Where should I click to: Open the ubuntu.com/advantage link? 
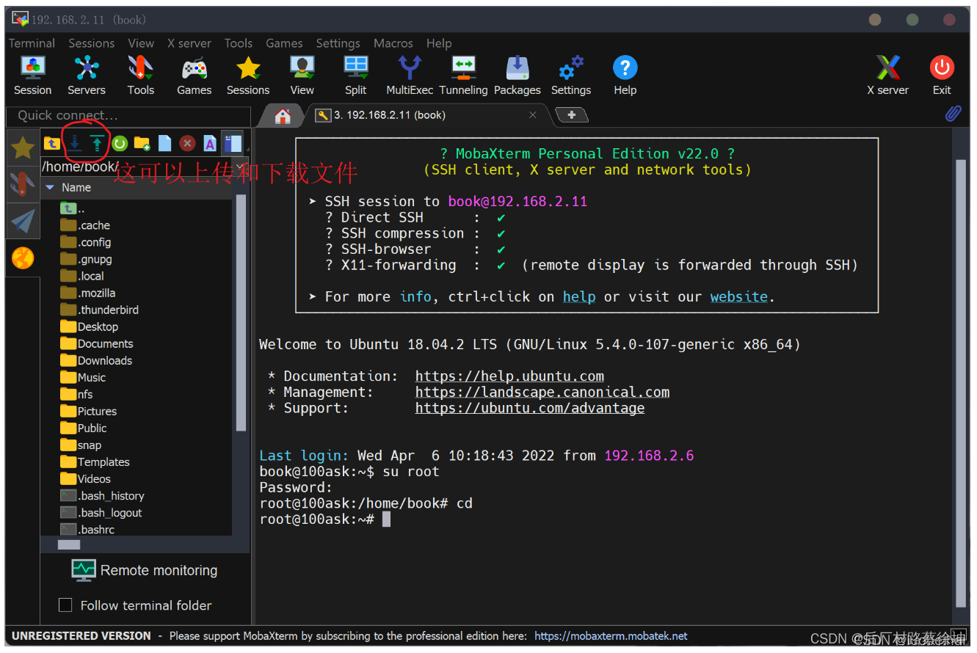(530, 408)
